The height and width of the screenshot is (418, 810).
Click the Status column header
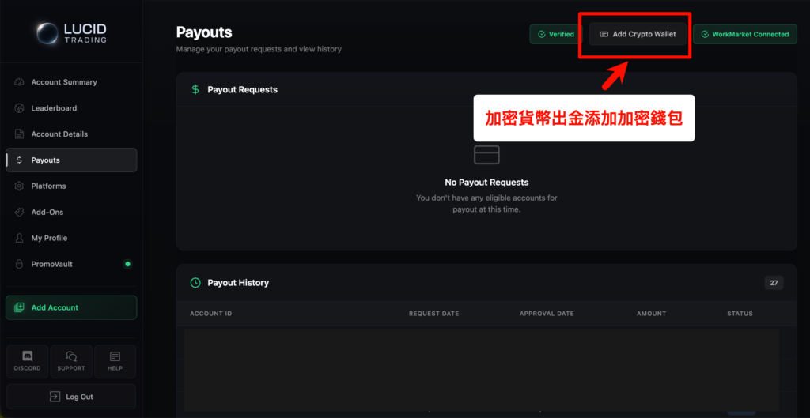pos(740,314)
